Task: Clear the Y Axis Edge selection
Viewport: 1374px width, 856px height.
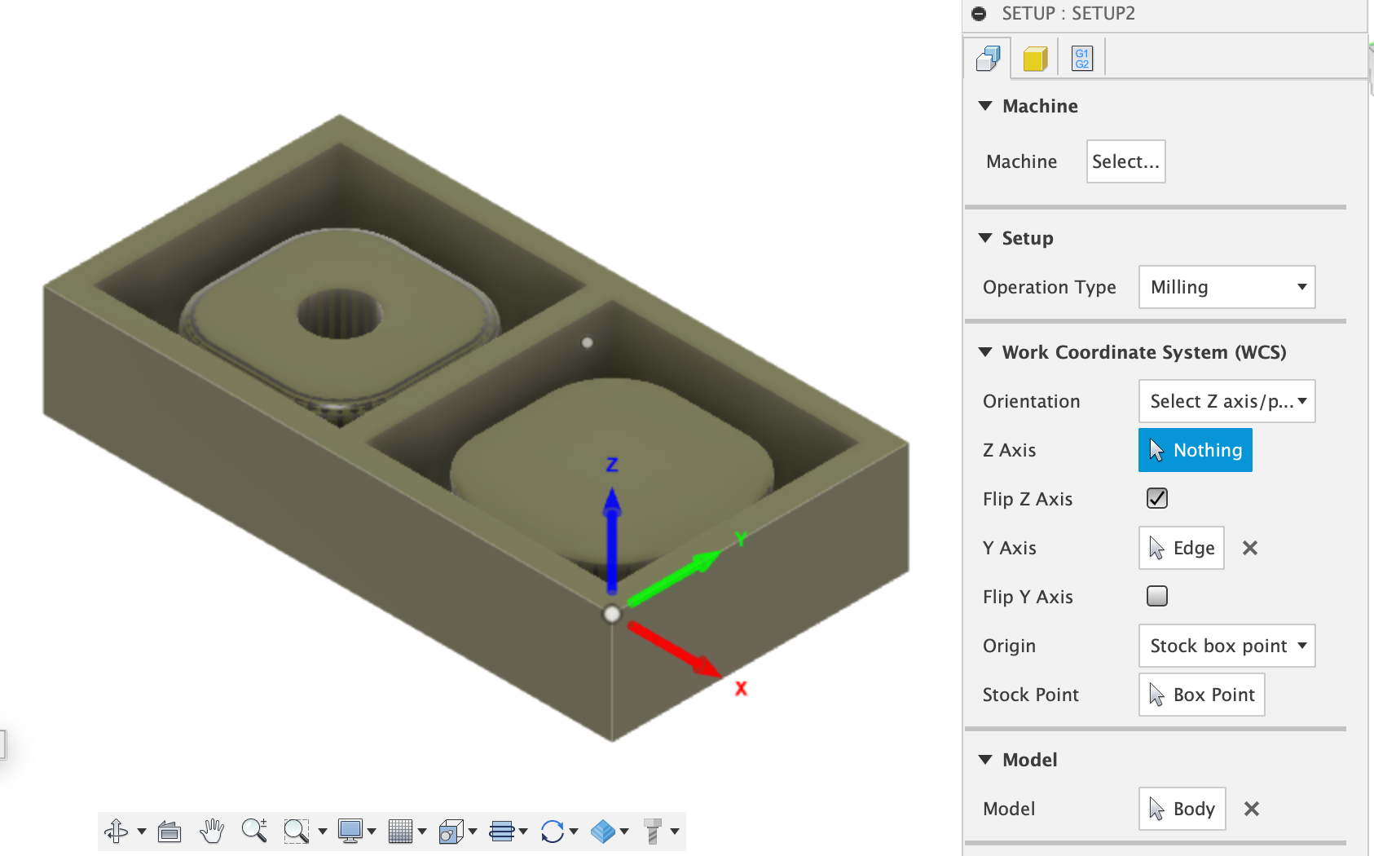Action: (x=1250, y=548)
